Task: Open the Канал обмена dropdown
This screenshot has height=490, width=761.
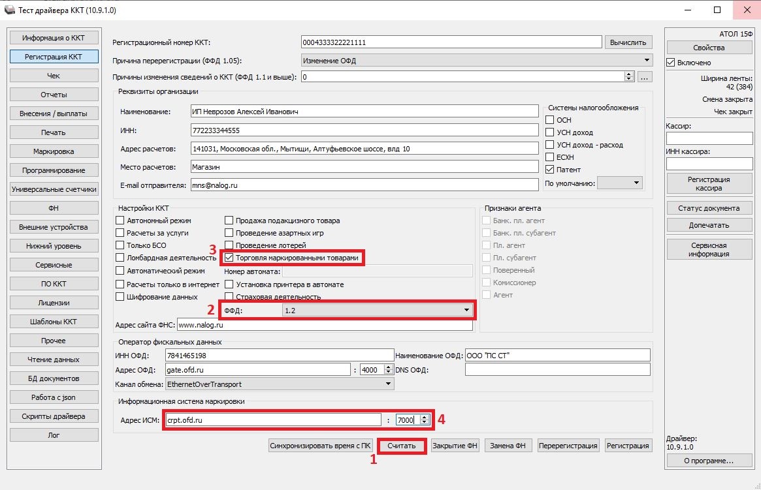Action: [x=388, y=384]
